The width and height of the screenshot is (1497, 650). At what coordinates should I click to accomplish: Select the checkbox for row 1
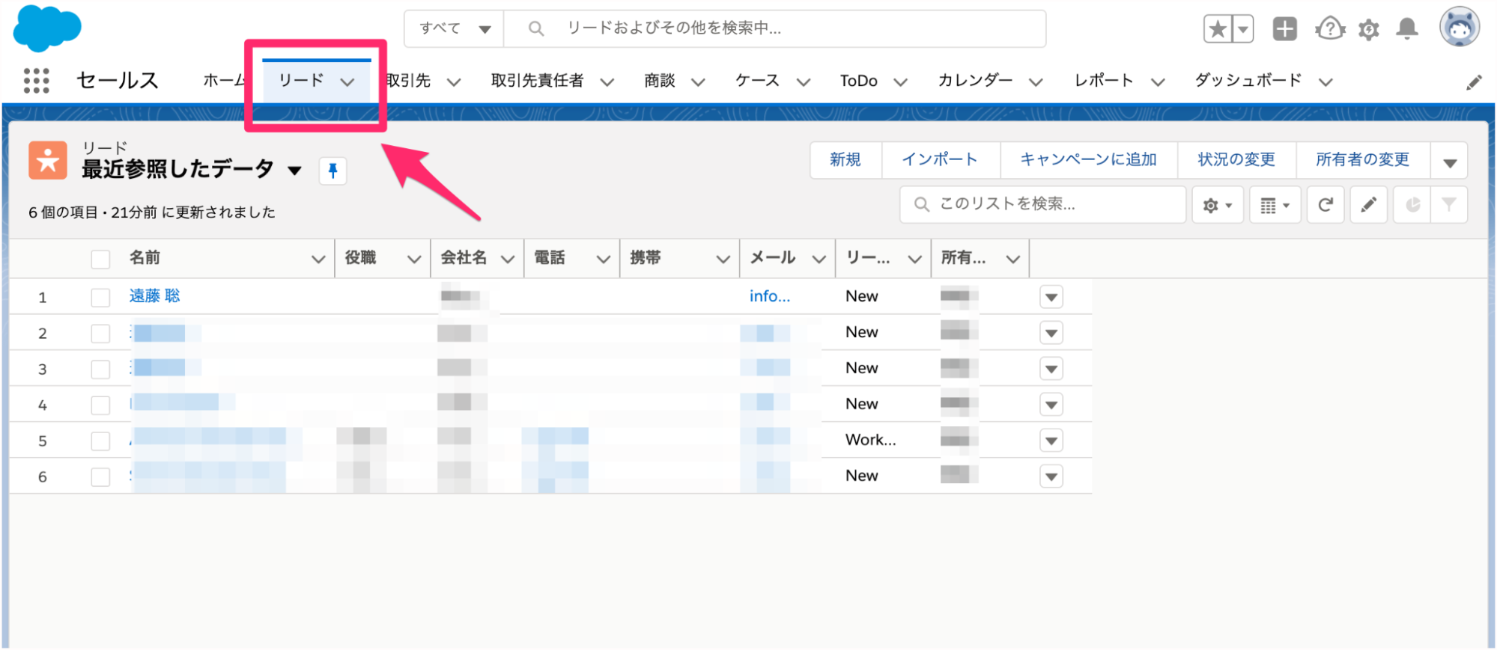point(100,298)
